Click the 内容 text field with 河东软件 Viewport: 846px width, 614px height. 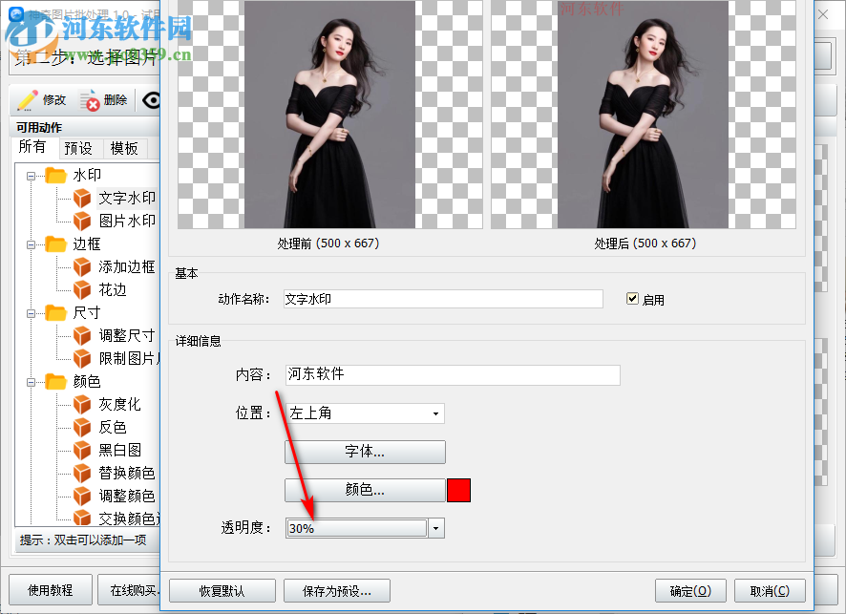click(453, 375)
